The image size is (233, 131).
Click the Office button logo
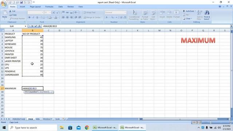(4, 4)
